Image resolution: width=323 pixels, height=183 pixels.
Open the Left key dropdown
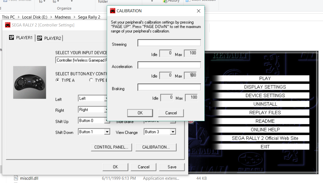(x=93, y=98)
